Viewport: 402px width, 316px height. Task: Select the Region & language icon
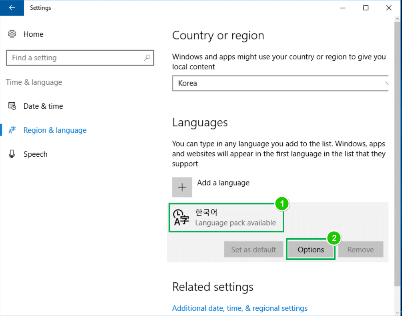pyautogui.click(x=12, y=130)
